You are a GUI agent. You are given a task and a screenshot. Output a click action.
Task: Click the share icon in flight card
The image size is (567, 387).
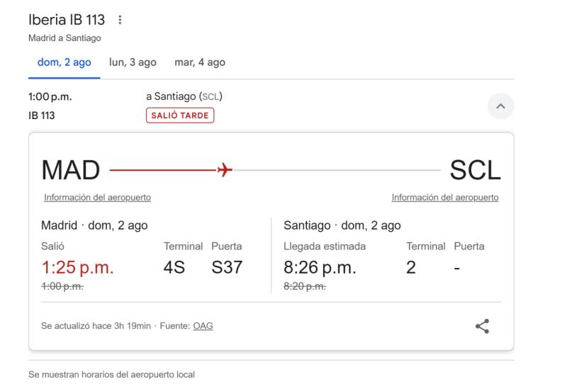click(482, 326)
